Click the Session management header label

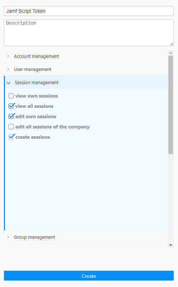coord(37,83)
